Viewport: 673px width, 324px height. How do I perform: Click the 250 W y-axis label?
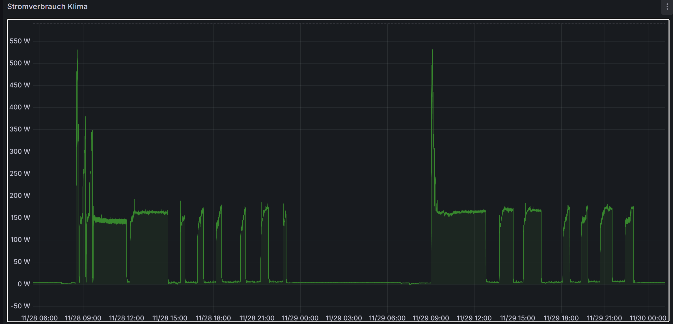tap(20, 173)
